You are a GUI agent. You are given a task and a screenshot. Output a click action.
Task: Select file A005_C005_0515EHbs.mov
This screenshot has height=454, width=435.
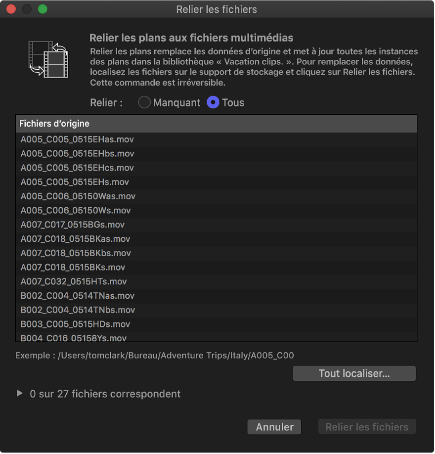tap(77, 154)
